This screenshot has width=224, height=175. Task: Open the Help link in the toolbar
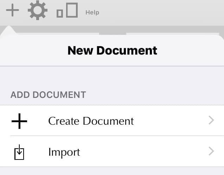click(x=92, y=12)
